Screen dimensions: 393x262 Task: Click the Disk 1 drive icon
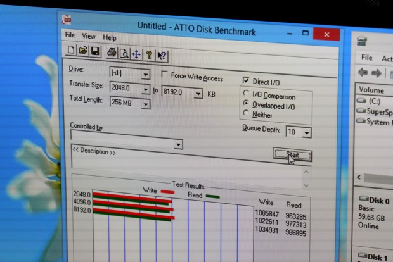(363, 255)
